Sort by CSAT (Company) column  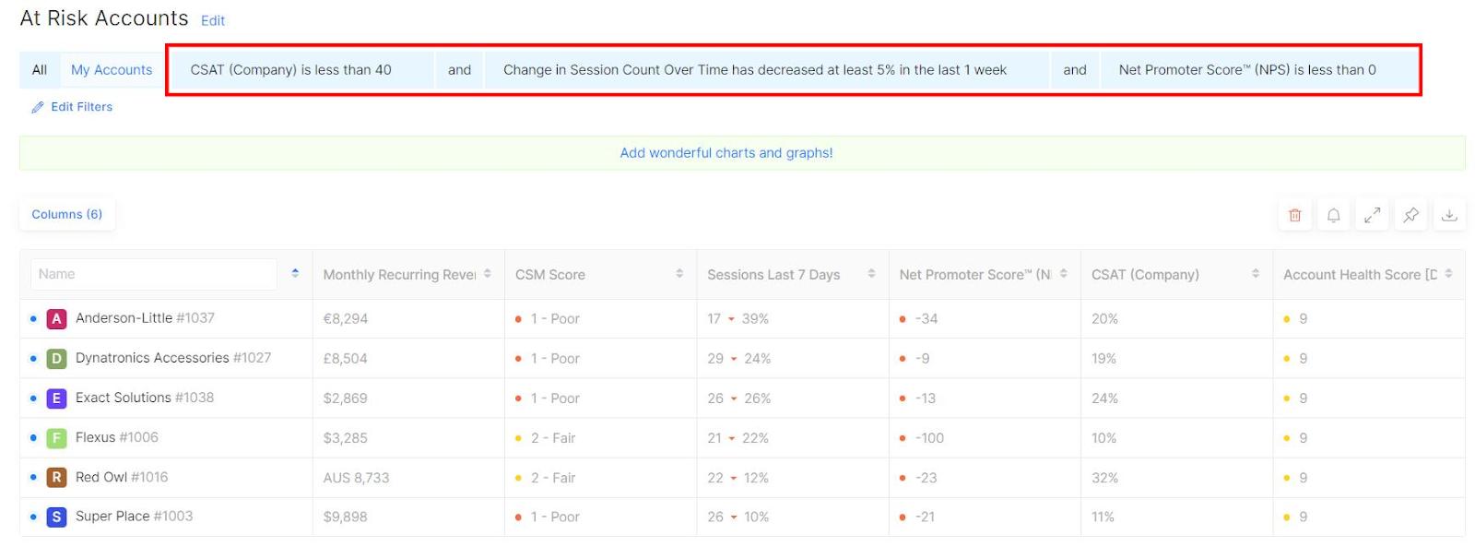(x=1255, y=274)
